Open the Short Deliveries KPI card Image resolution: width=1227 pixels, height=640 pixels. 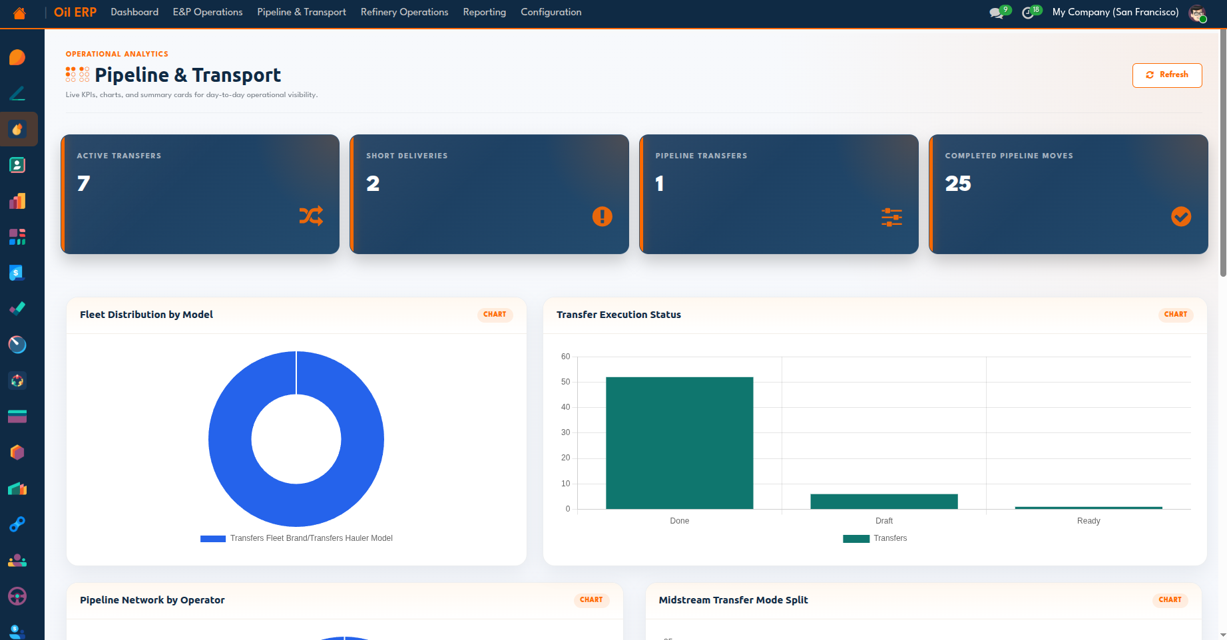point(489,194)
